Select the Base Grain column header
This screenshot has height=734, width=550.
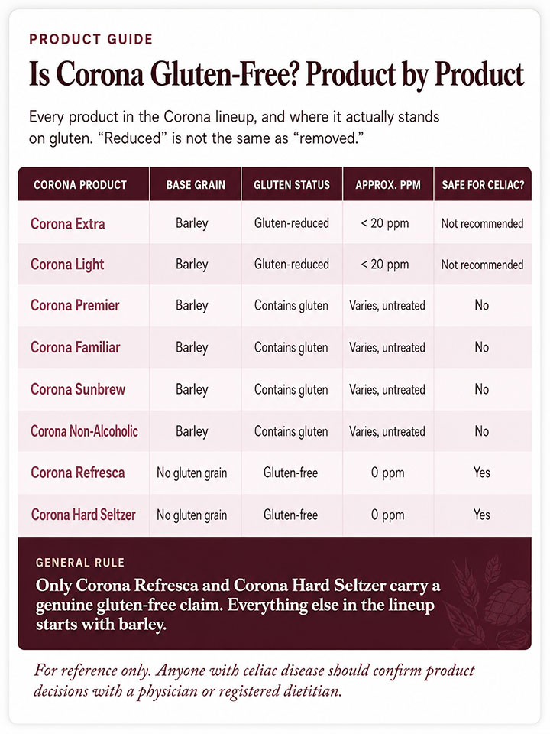196,185
